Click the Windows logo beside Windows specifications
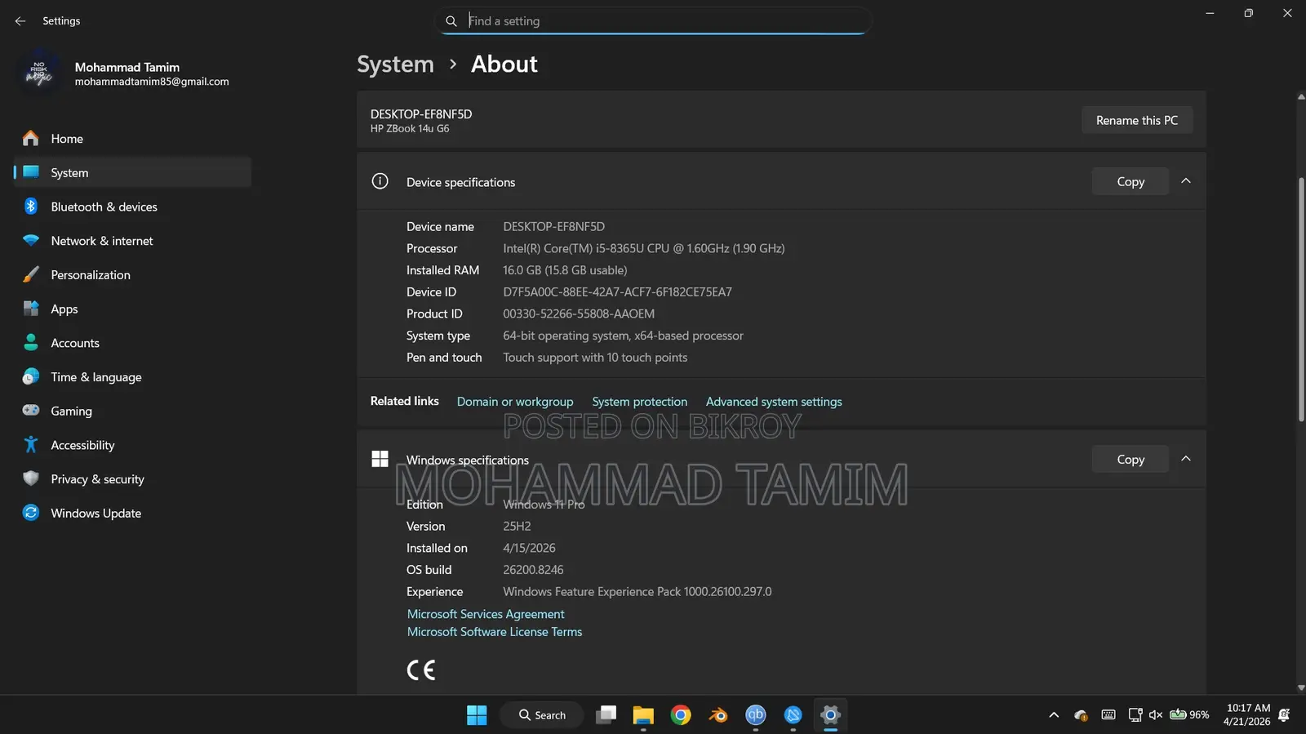Image resolution: width=1306 pixels, height=734 pixels. [x=380, y=459]
